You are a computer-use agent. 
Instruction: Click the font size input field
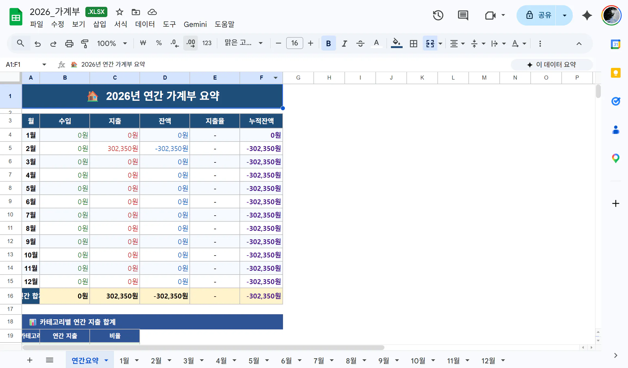click(x=294, y=43)
